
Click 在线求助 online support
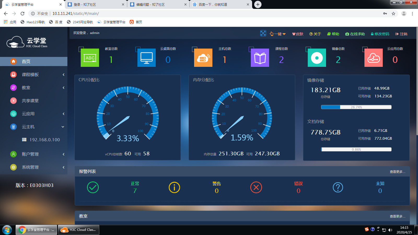(355, 34)
